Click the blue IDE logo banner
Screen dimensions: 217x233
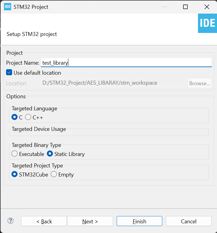207,23
